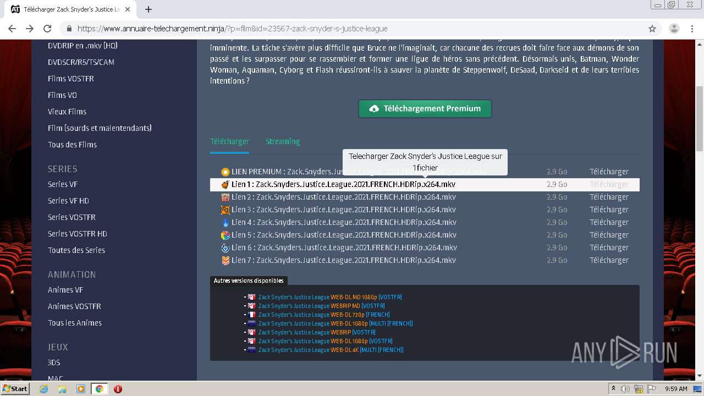Viewport: 704px width, 396px height.
Task: Open Internet Explorer from the taskbar
Action: (43, 389)
